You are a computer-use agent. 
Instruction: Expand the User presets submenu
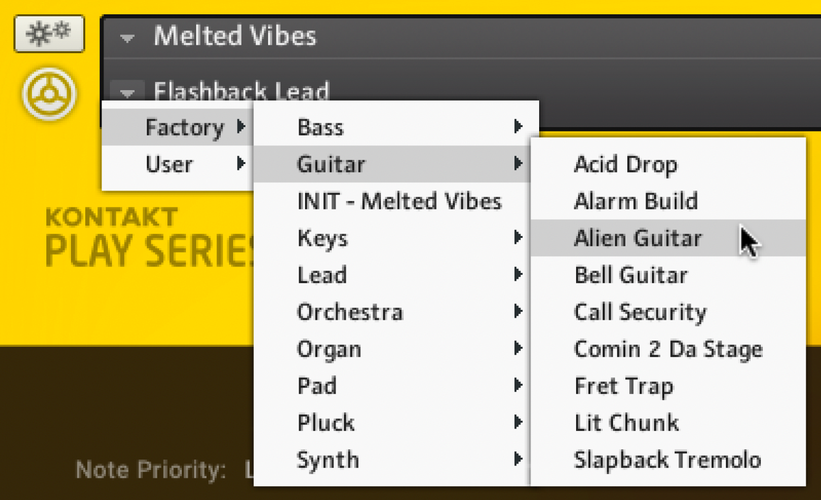[x=170, y=165]
